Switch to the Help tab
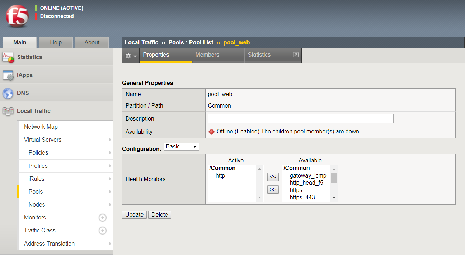465x255 pixels. coord(56,42)
